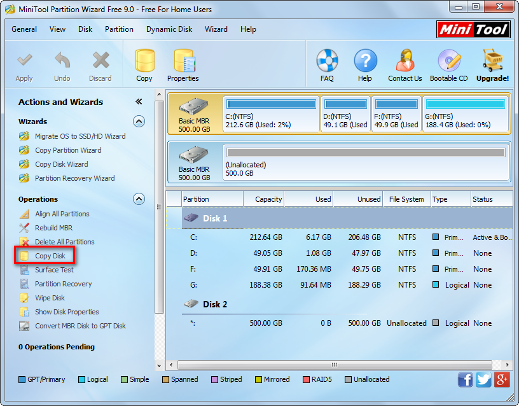Select the Unallocated 500.0 GB block
The image size is (519, 406).
coord(366,162)
